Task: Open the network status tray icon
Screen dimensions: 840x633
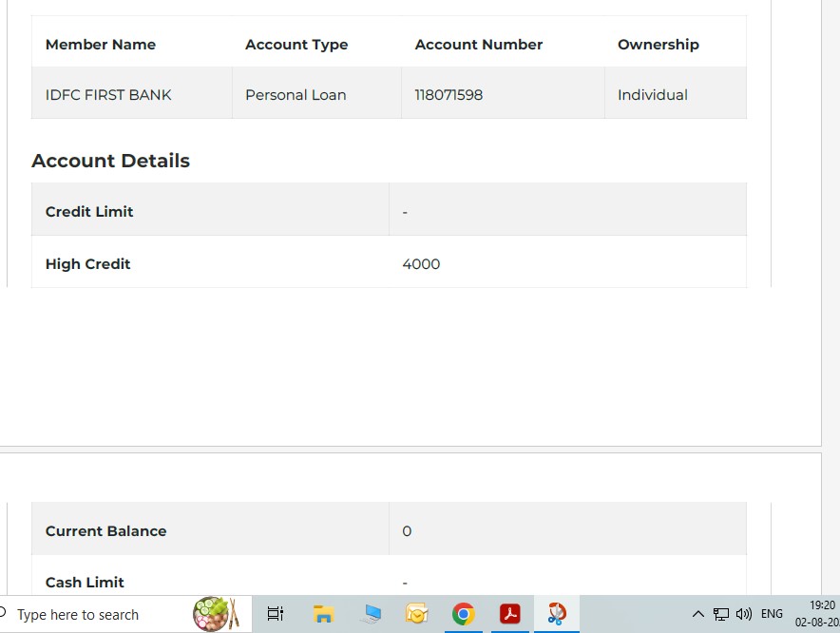Action: point(721,614)
